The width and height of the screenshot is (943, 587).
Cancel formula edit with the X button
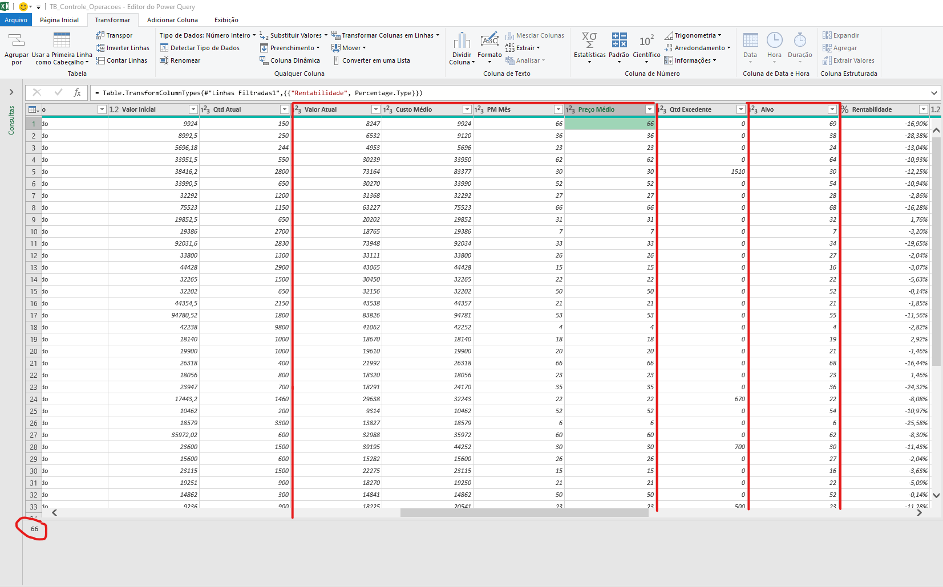(x=37, y=92)
